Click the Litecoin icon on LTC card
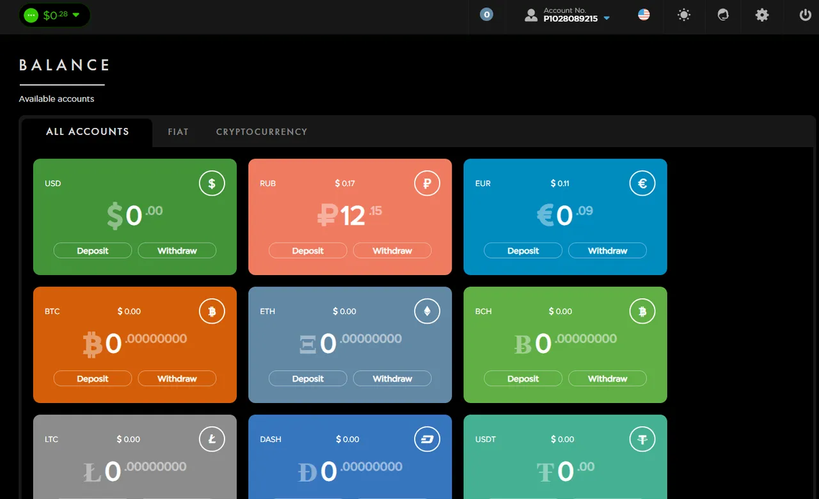 (x=212, y=440)
